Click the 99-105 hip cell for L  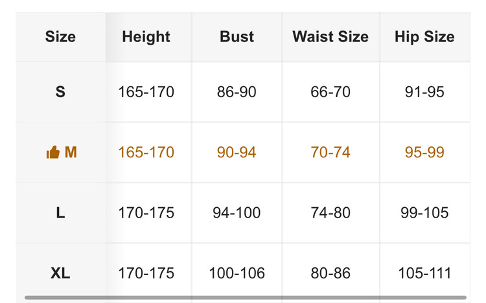(x=424, y=212)
